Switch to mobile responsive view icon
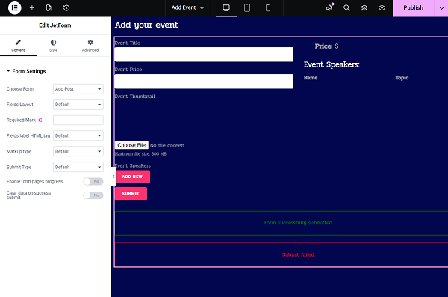448x297 pixels. 268,7
